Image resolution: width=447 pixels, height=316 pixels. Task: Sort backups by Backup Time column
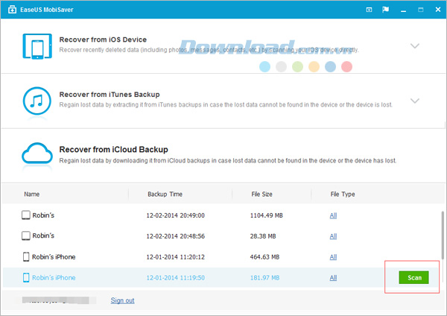point(165,195)
